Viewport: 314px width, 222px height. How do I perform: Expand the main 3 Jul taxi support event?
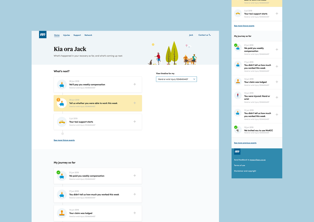pyautogui.click(x=135, y=121)
